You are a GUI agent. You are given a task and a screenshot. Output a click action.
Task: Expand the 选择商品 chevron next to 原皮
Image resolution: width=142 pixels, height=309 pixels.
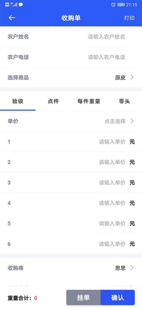tap(132, 77)
